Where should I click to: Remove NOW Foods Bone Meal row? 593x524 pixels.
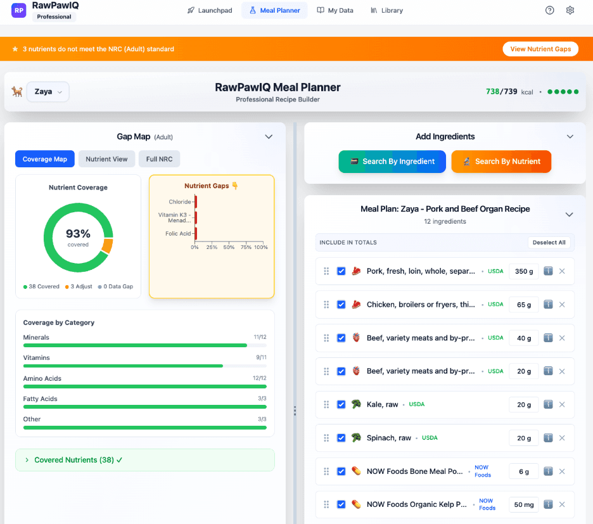click(562, 471)
